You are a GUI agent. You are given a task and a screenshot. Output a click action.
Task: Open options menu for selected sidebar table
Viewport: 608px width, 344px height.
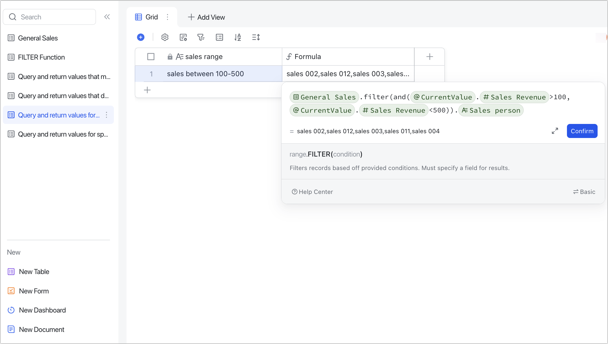(x=106, y=115)
